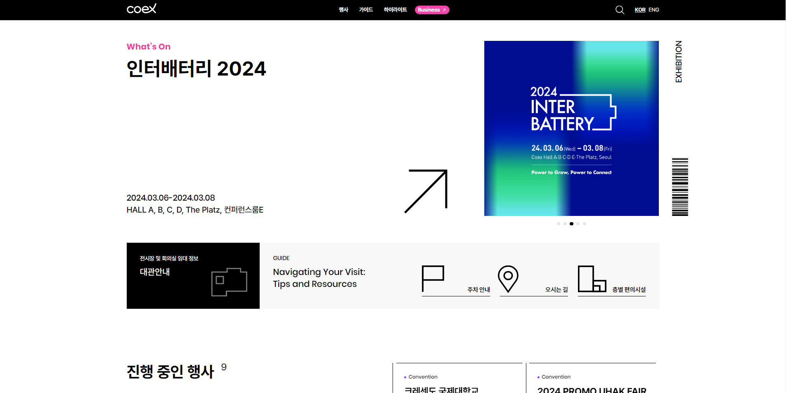786x393 pixels.
Task: Click the floor facilities building icon
Action: pos(592,279)
